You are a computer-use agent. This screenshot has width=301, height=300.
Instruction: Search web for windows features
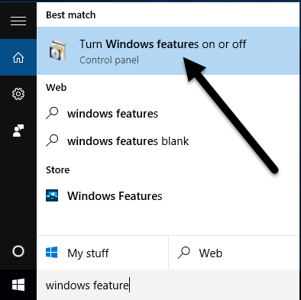(x=168, y=114)
